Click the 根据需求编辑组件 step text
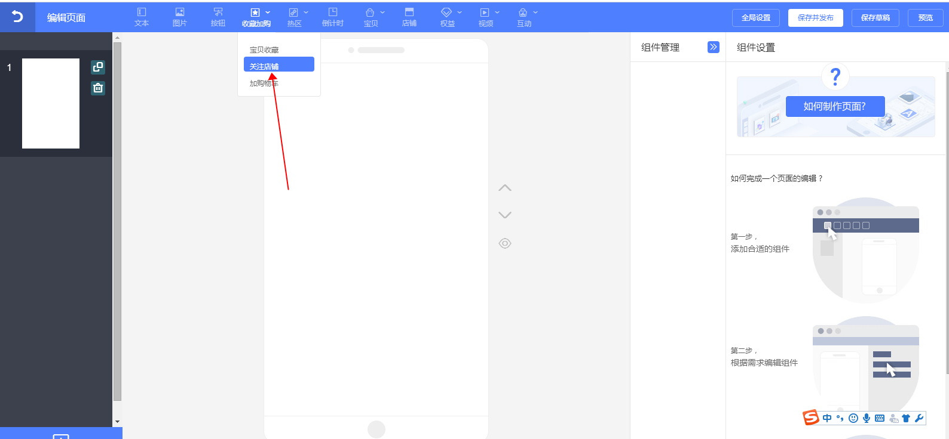 764,363
